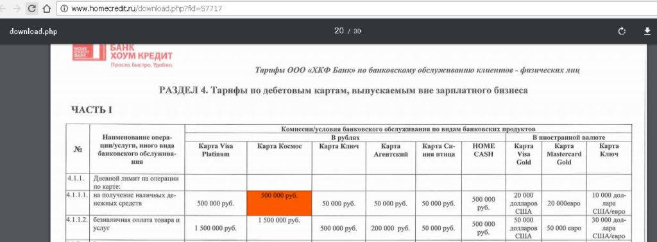Reload the current page
657x242 pixels.
tap(32, 8)
